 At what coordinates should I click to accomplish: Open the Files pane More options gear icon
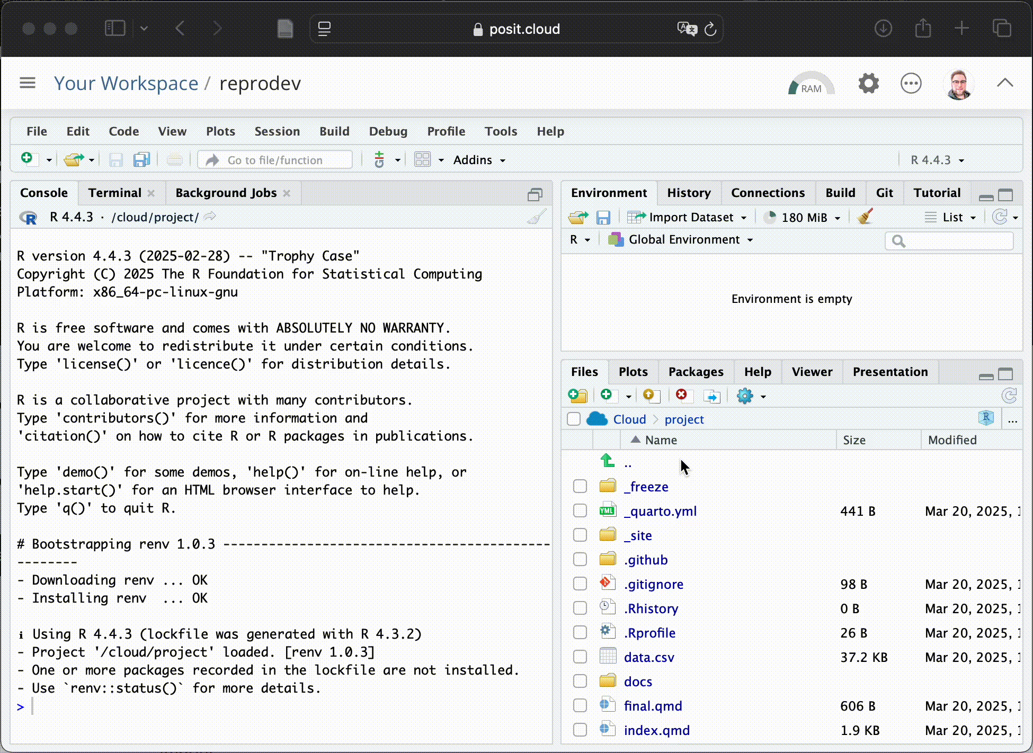(x=746, y=396)
